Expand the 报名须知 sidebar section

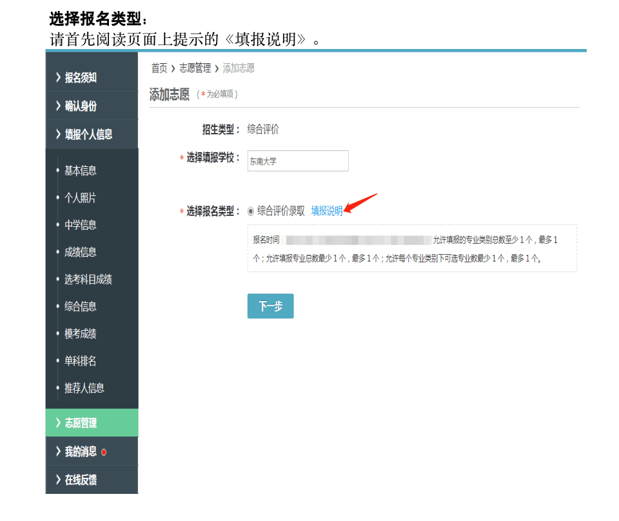pyautogui.click(x=81, y=78)
